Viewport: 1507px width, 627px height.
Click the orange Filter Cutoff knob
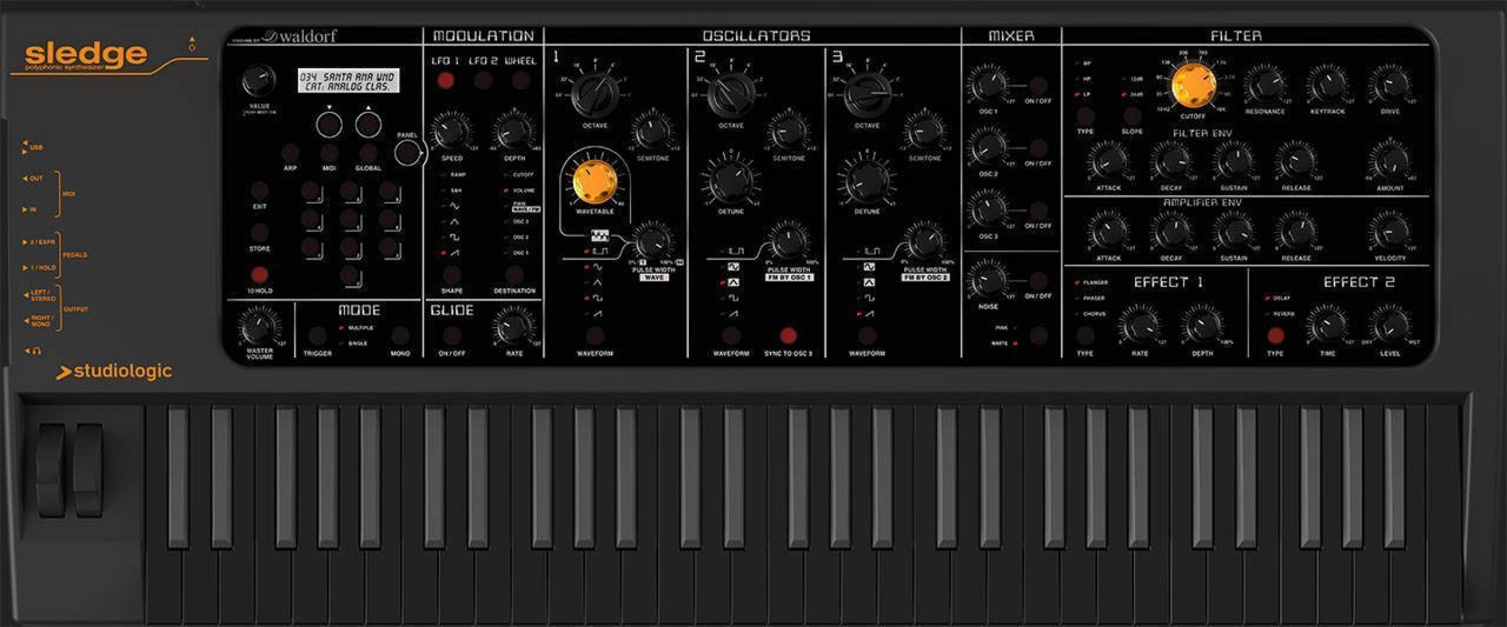tap(1193, 86)
